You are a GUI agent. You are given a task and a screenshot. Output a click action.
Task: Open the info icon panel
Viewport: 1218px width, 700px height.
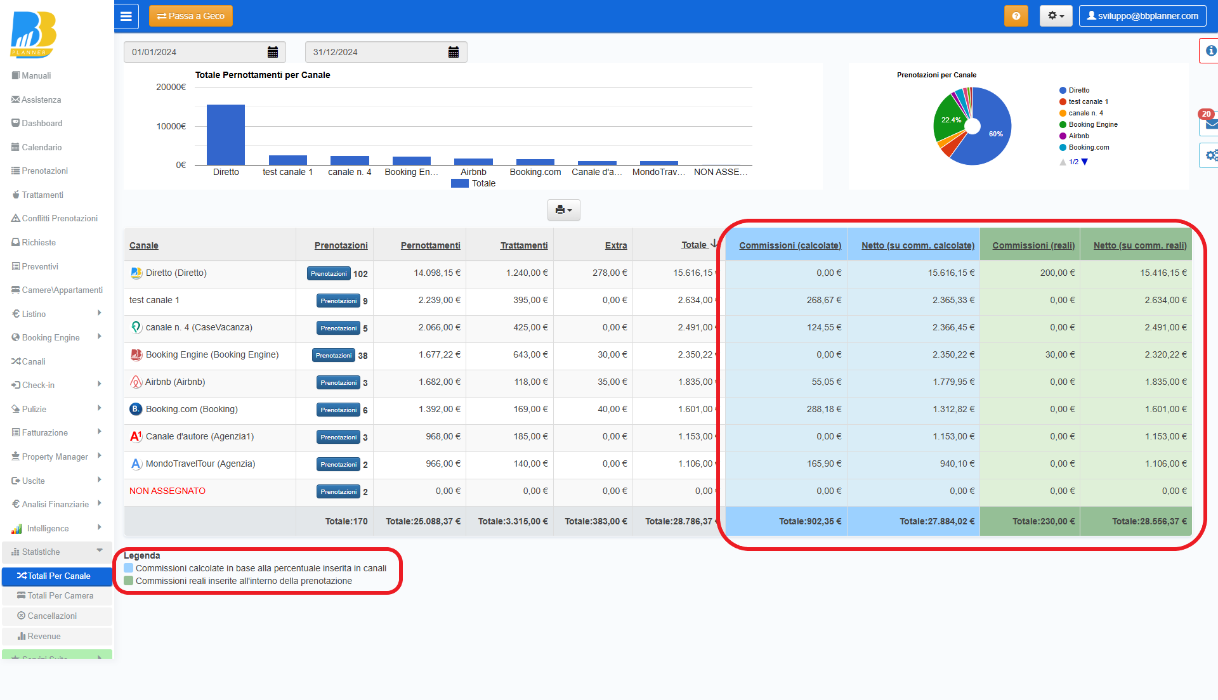(1210, 51)
